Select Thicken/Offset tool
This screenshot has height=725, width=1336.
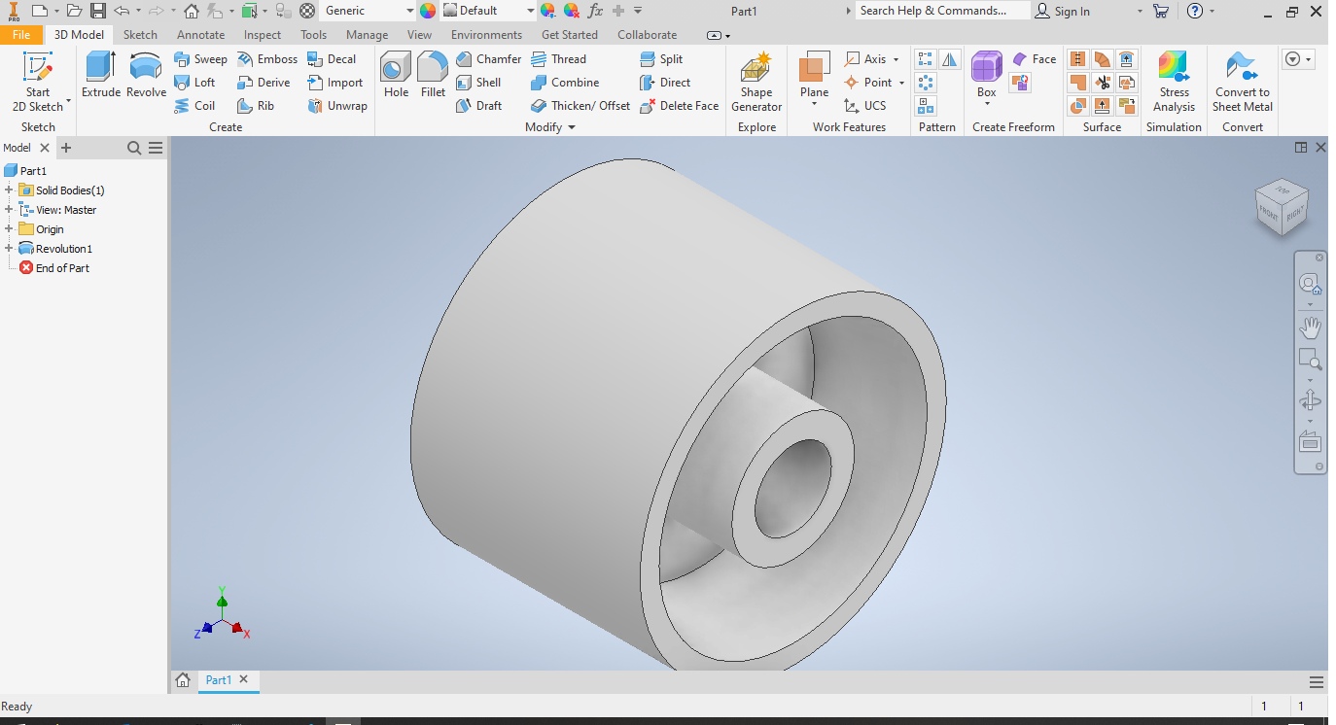pos(580,106)
